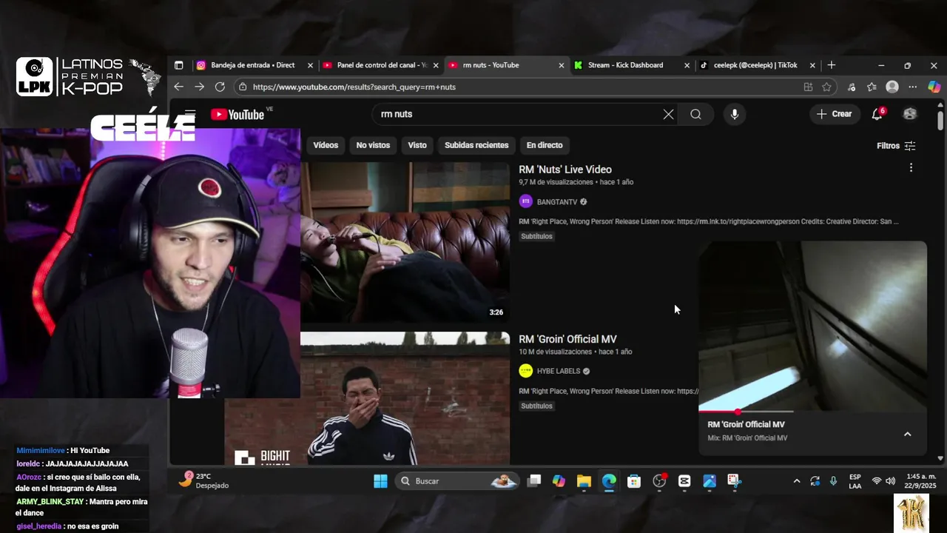Open Edge settings and more menu
This screenshot has height=533, width=947.
click(x=912, y=87)
